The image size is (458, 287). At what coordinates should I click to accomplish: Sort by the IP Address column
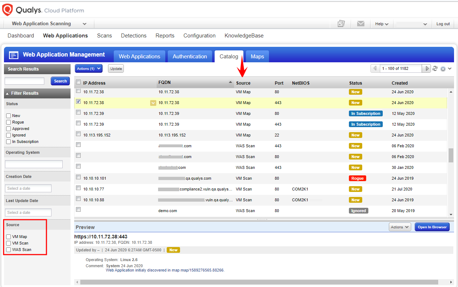coord(94,83)
